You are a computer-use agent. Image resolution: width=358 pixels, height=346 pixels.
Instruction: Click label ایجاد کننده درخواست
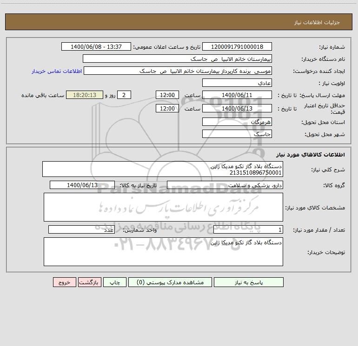pyautogui.click(x=319, y=71)
